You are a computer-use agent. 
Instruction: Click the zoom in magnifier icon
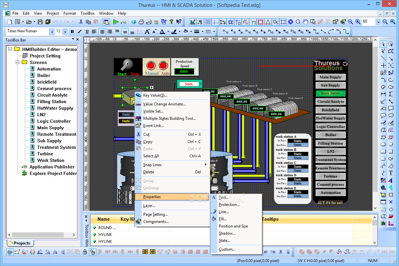[x=358, y=22]
